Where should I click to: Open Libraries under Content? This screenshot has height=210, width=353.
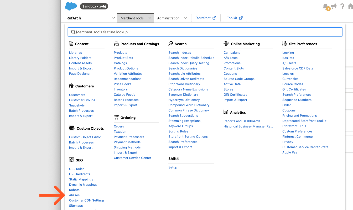pos(75,52)
